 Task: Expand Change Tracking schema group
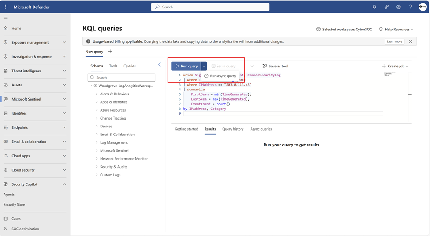(97, 118)
